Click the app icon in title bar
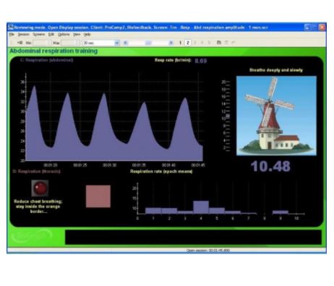334x286 pixels. (x=11, y=27)
